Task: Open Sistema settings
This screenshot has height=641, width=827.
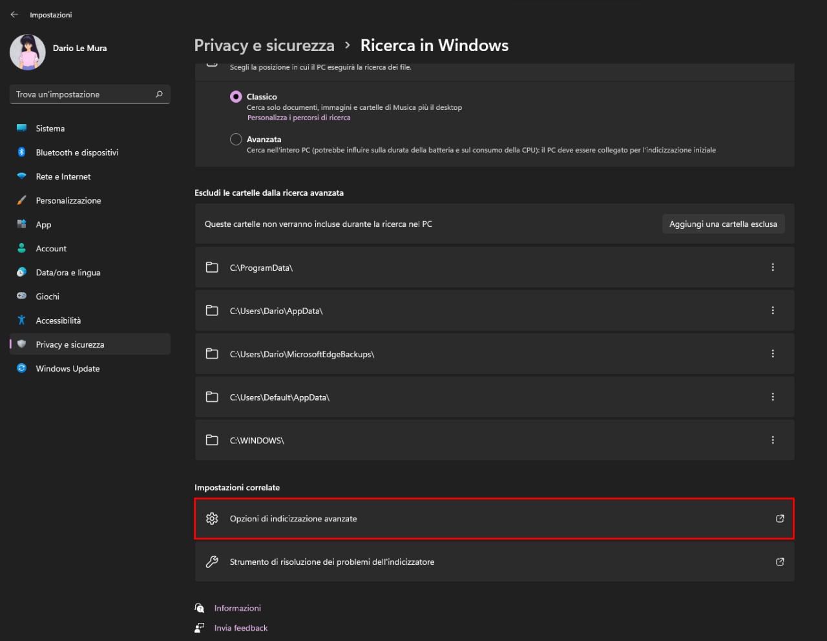Action: click(90, 129)
